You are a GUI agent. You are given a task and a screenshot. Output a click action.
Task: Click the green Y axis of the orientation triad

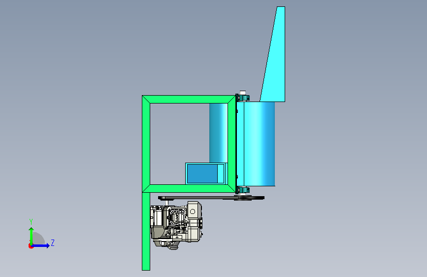click(x=32, y=236)
